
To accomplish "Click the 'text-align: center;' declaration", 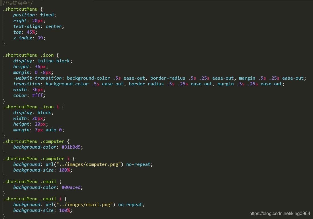I will [39, 26].
